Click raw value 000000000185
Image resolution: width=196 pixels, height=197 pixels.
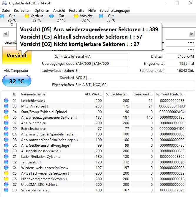172,117
